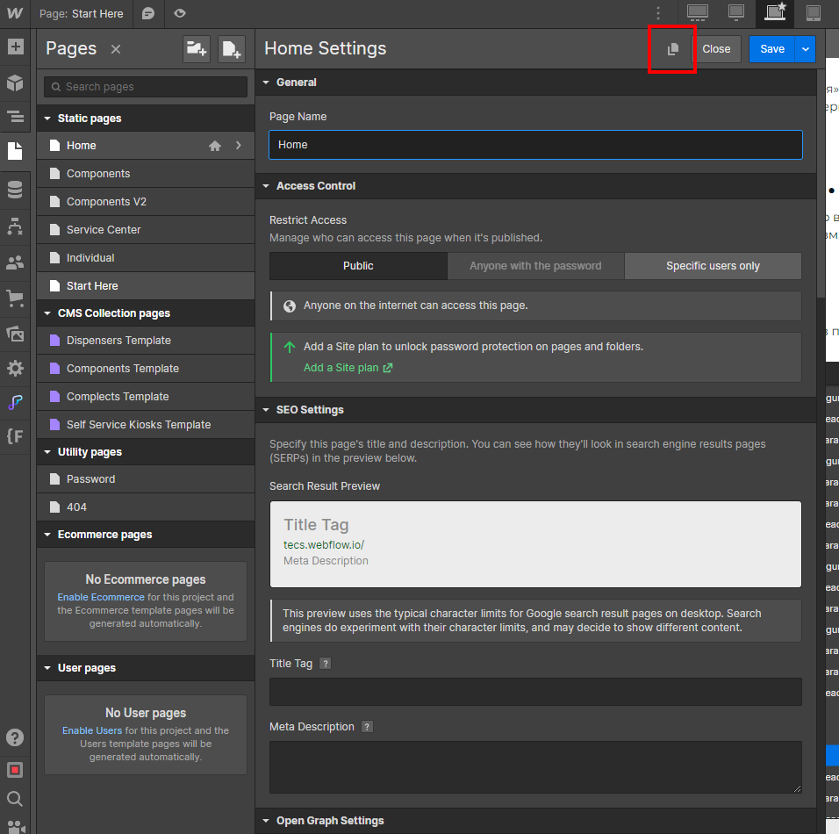
Task: Open the 404 utility page
Action: pos(146,507)
